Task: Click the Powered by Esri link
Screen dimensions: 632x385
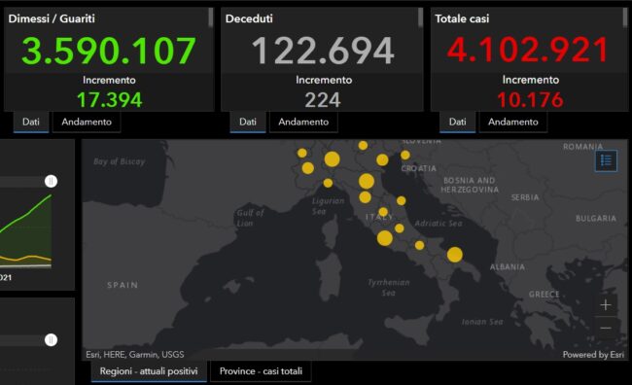Action: 593,354
